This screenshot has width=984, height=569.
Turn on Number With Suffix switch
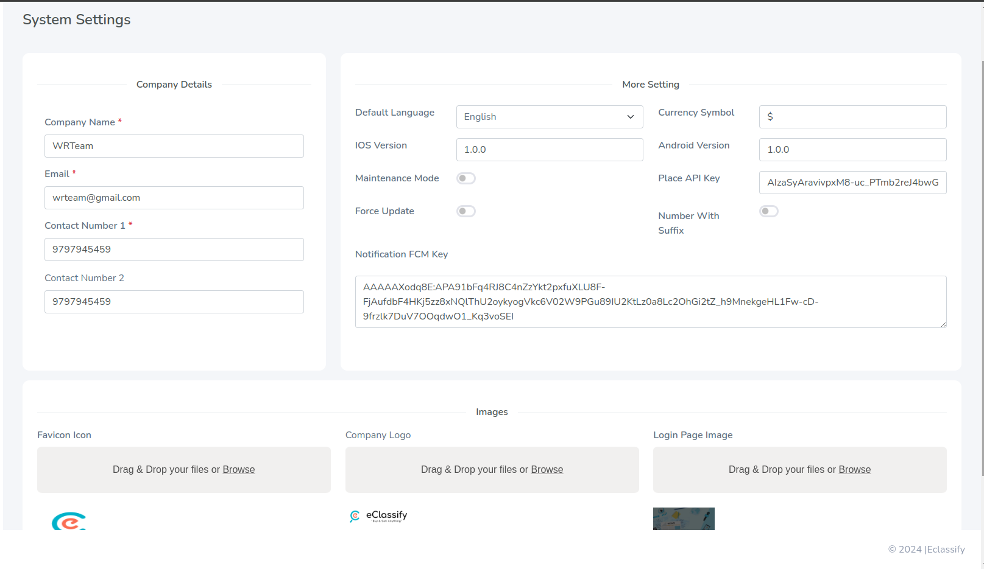pos(769,211)
